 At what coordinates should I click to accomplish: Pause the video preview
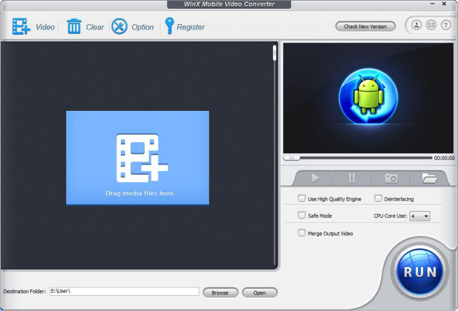[x=352, y=178]
